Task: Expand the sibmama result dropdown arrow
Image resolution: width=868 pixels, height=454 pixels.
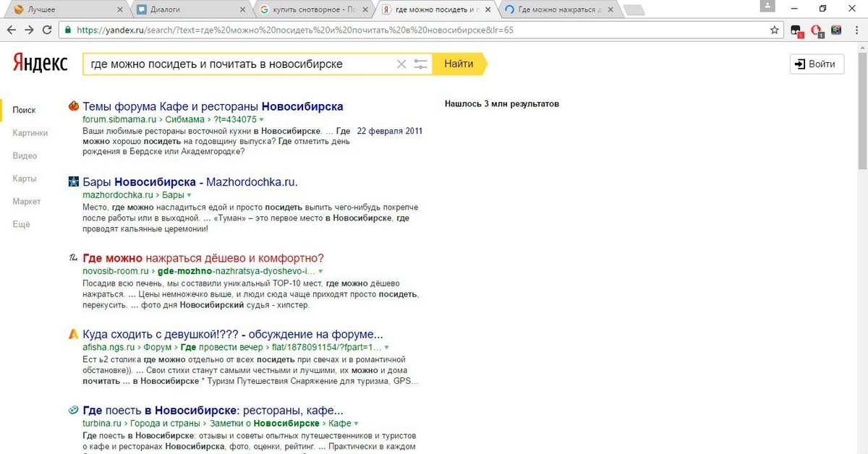Action: point(262,120)
